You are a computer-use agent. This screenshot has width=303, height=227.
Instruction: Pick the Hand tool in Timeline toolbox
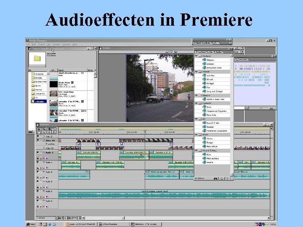pos(39,132)
